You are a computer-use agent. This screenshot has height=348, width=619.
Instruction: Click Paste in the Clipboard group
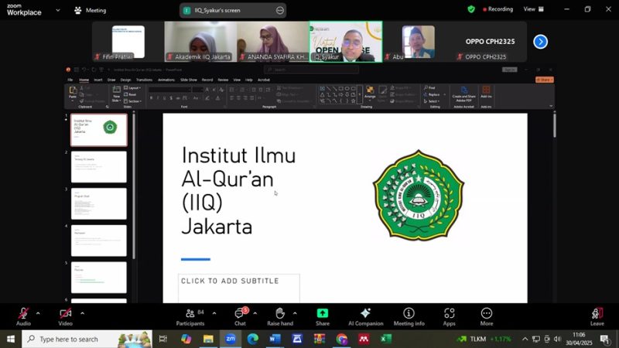tap(73, 93)
